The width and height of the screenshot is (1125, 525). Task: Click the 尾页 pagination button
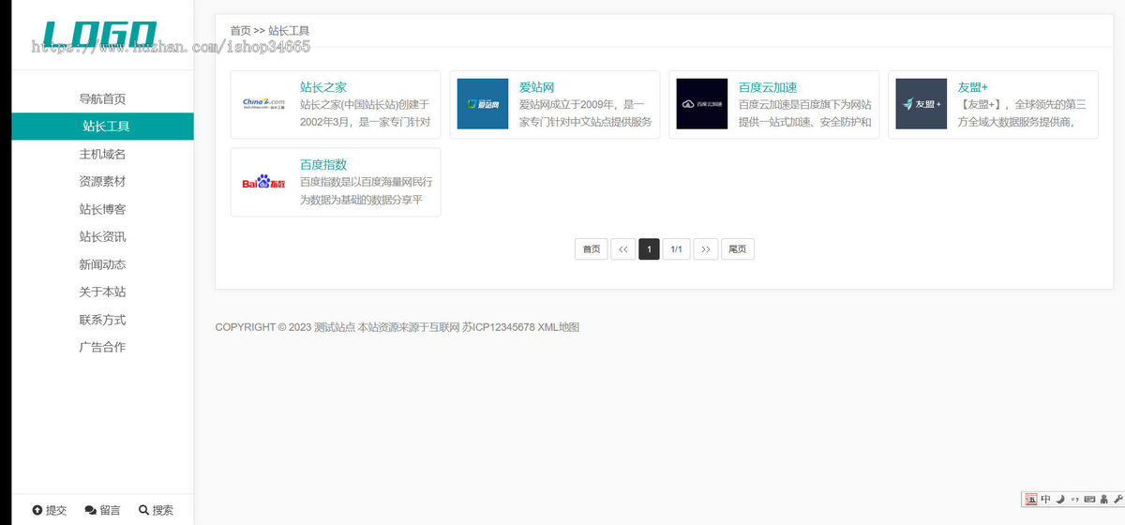[738, 249]
